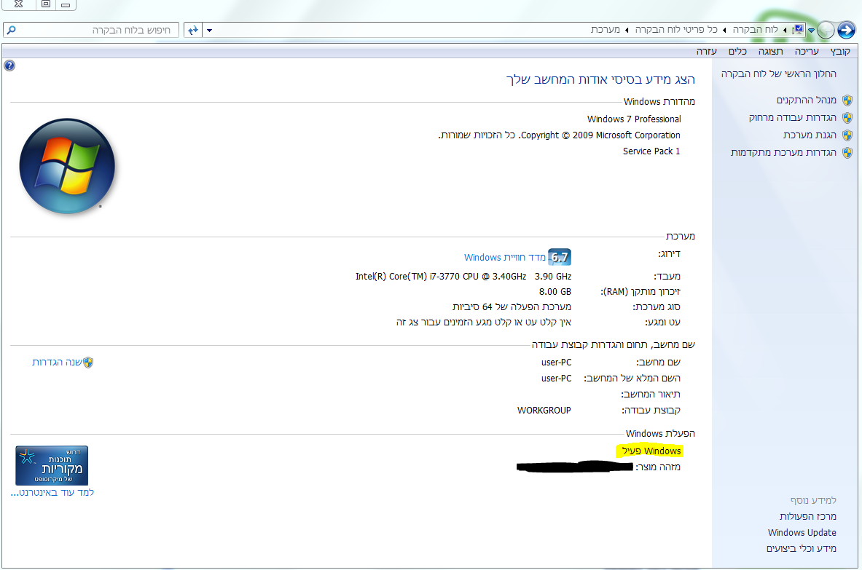Select user-PC next to שם מחשב label
Screen dimensions: 862x570
[x=557, y=363]
